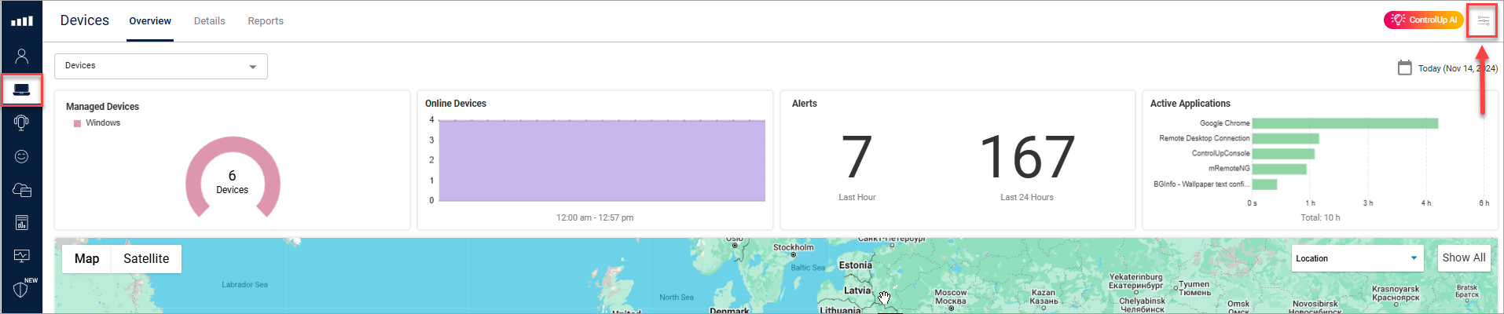Viewport: 1504px width, 314px height.
Task: Switch to the Reports tab
Action: point(266,21)
